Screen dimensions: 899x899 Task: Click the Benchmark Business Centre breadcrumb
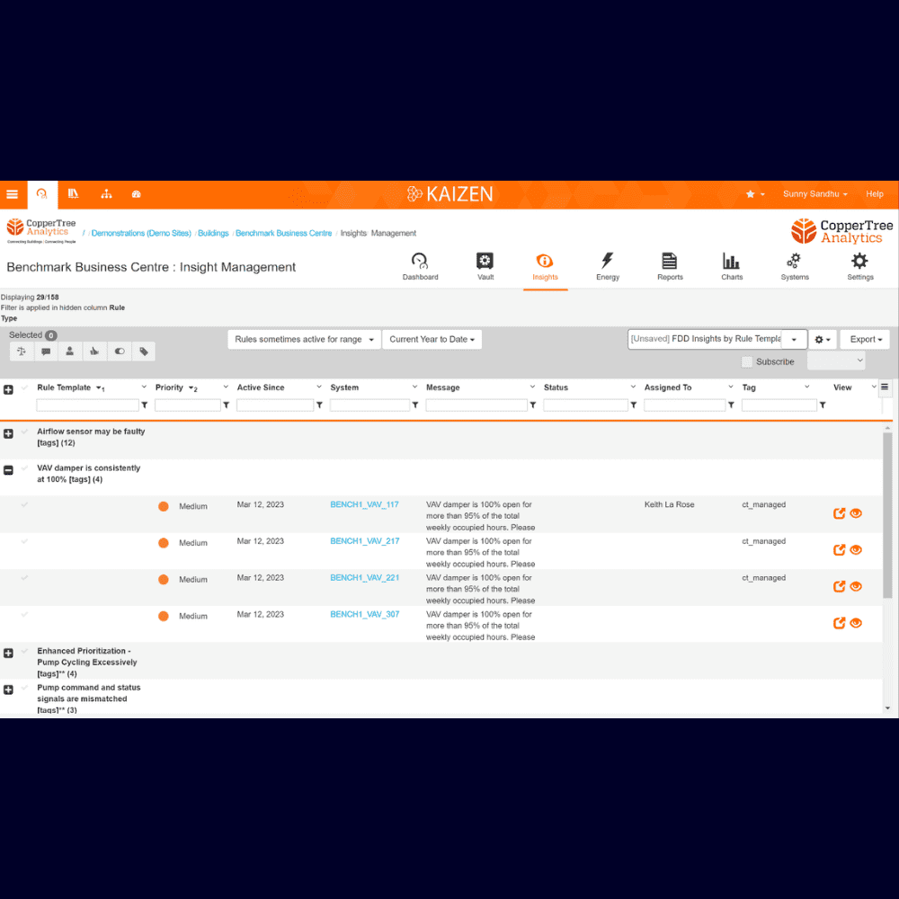point(283,234)
